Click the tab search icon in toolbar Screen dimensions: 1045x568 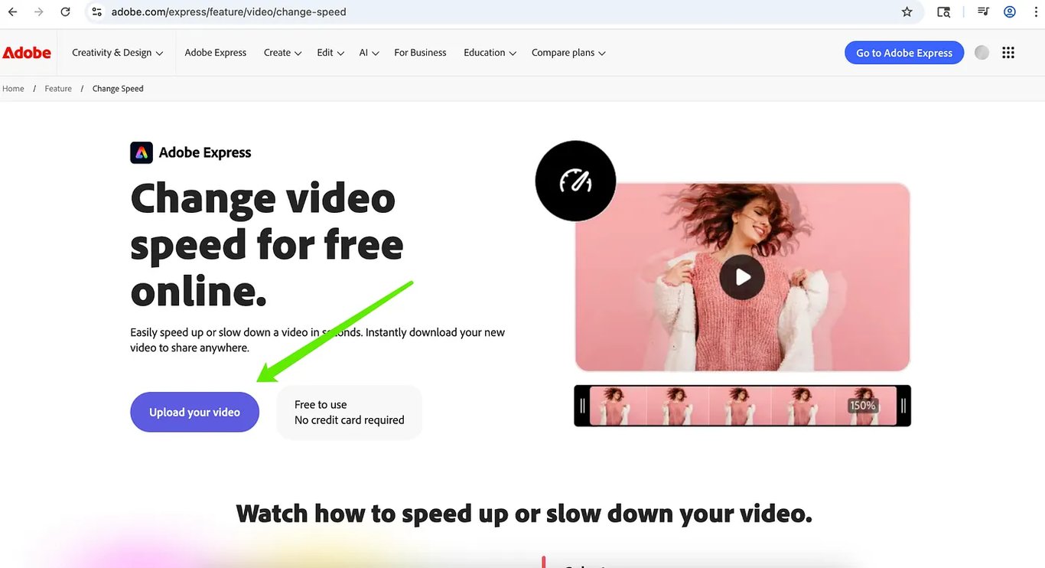[944, 12]
